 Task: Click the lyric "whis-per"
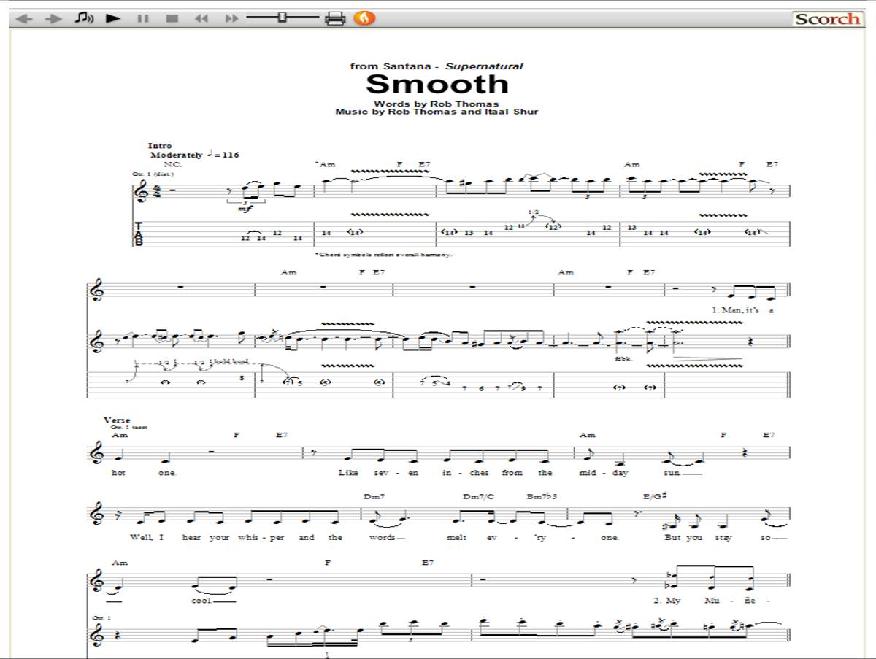click(261, 538)
